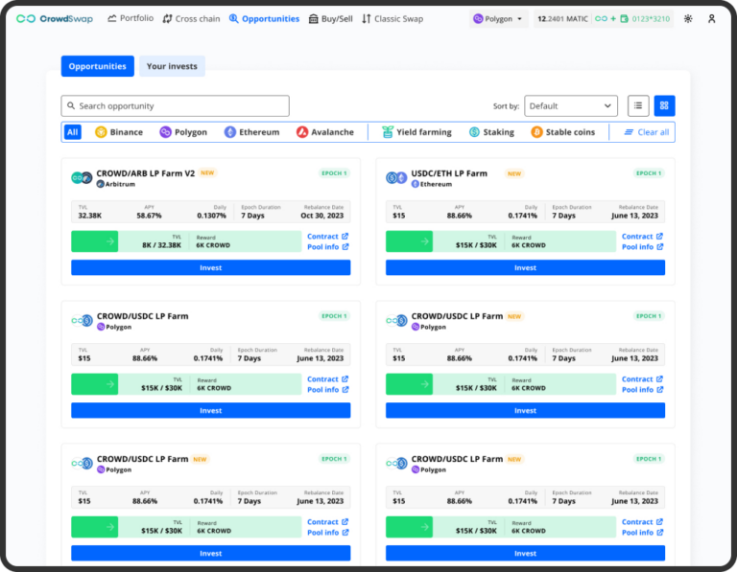Click Clear all filters link
Image resolution: width=737 pixels, height=572 pixels.
[647, 132]
